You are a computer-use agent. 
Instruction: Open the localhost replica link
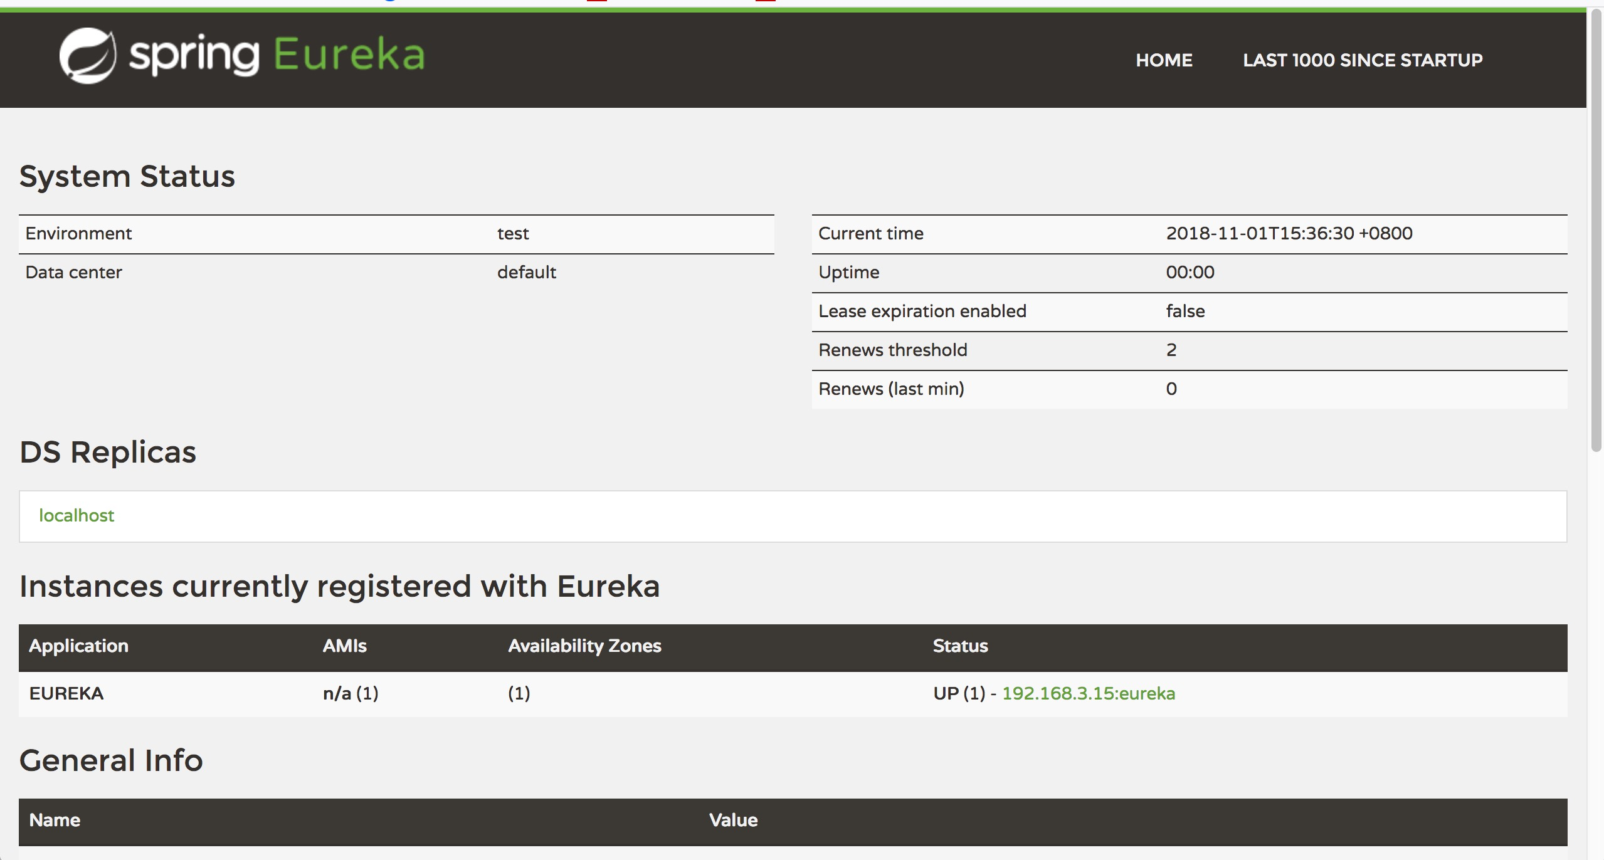pos(77,515)
